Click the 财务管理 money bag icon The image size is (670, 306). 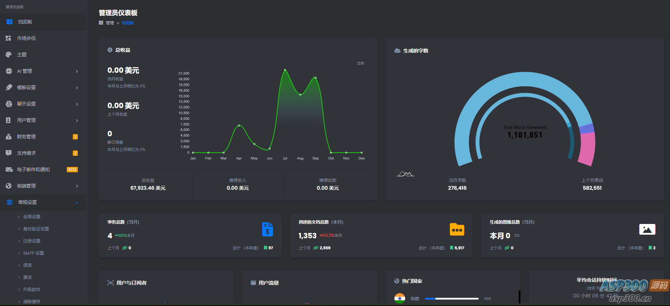coord(9,137)
